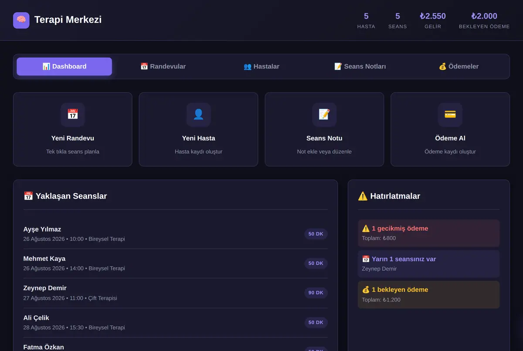
Task: Click the Fatma Özkan session name
Action: pos(44,347)
